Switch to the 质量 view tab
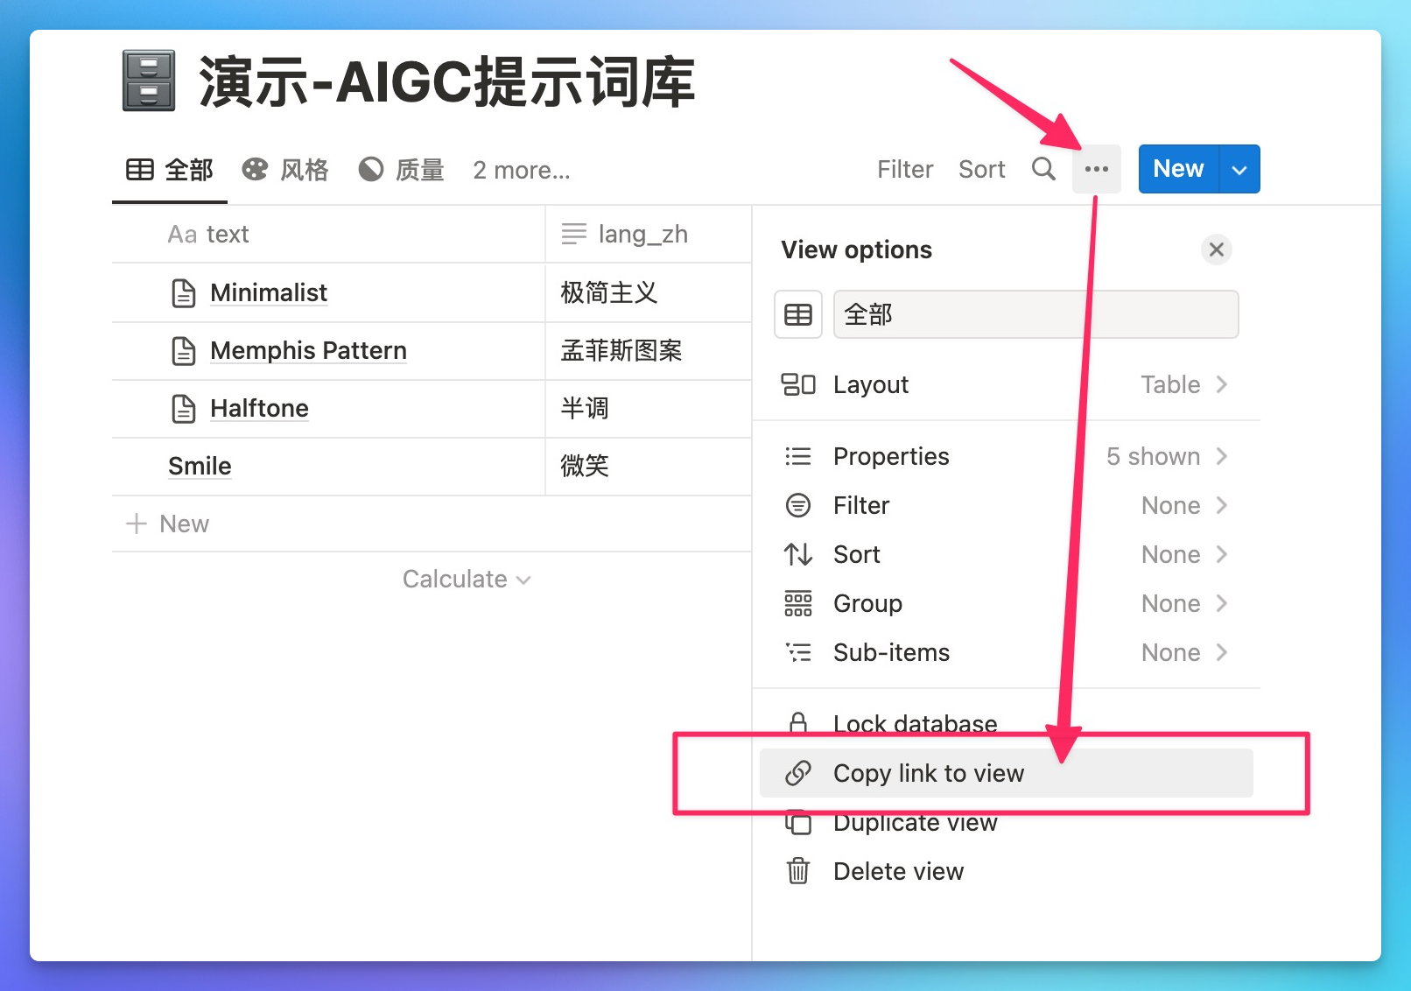Image resolution: width=1411 pixels, height=991 pixels. click(402, 170)
